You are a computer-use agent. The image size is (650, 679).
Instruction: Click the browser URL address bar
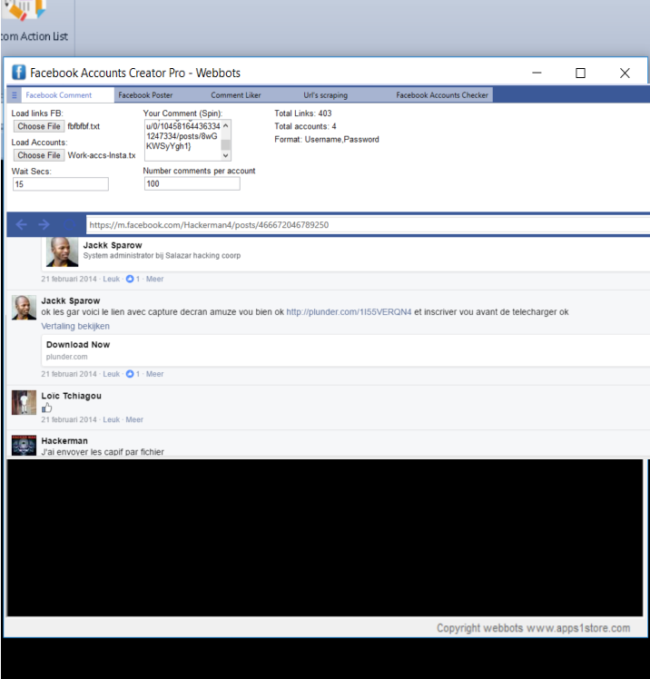pos(368,225)
